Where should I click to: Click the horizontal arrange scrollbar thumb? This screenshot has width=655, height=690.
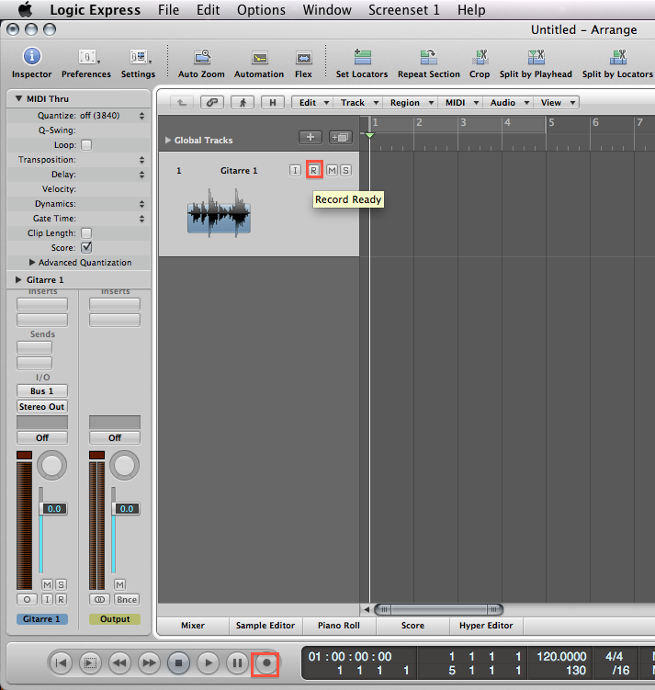438,609
